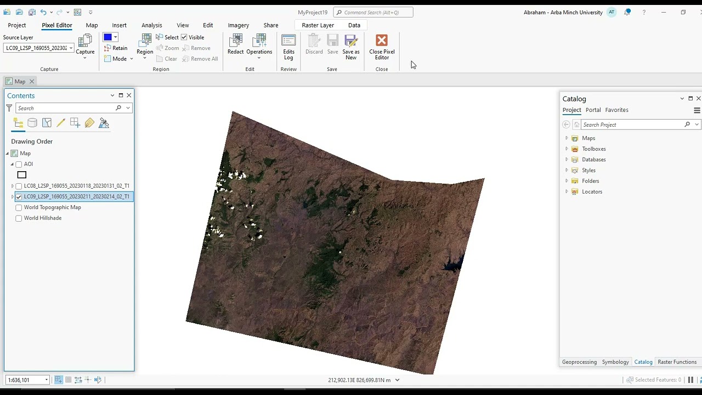
Task: Click the Capture tool icon
Action: pyautogui.click(x=85, y=41)
